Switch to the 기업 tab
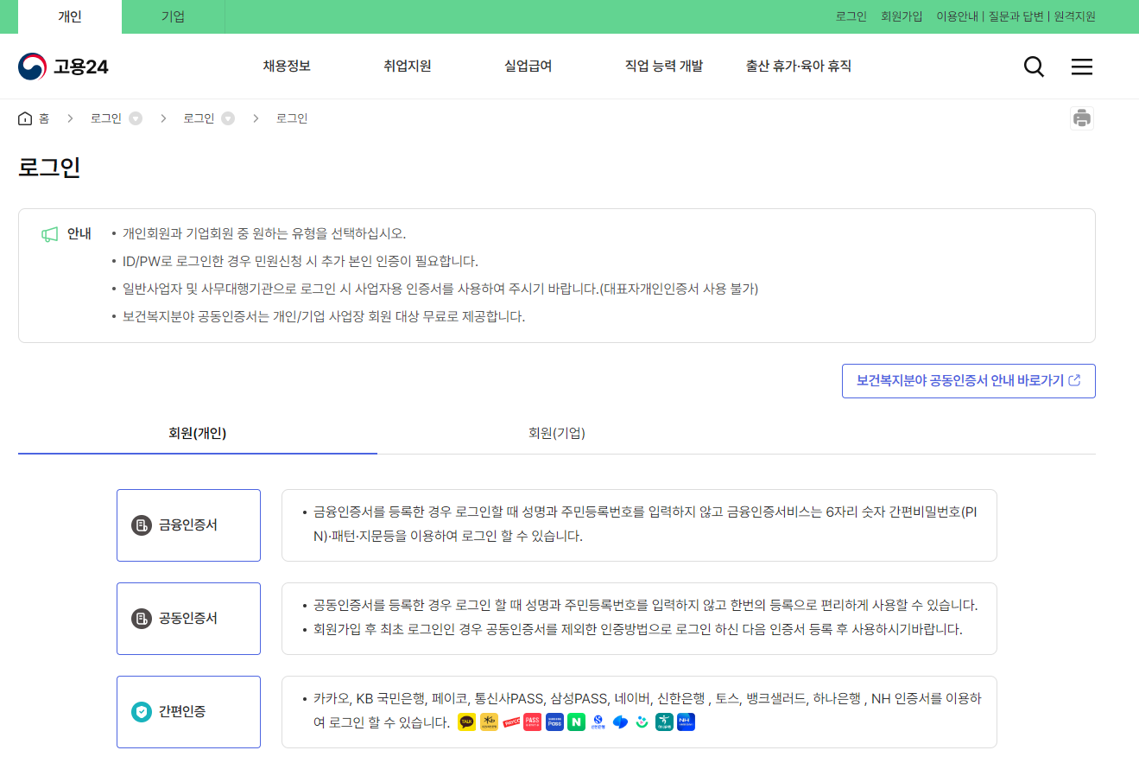The height and width of the screenshot is (763, 1139). pyautogui.click(x=172, y=16)
